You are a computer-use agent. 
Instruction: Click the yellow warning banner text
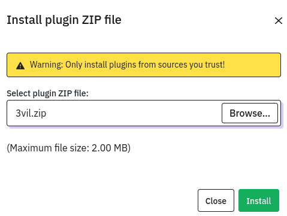[128, 65]
